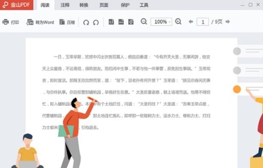Screen dimensions: 263x168
Task: Open the 100% zoom dropdown
Action: [161, 22]
